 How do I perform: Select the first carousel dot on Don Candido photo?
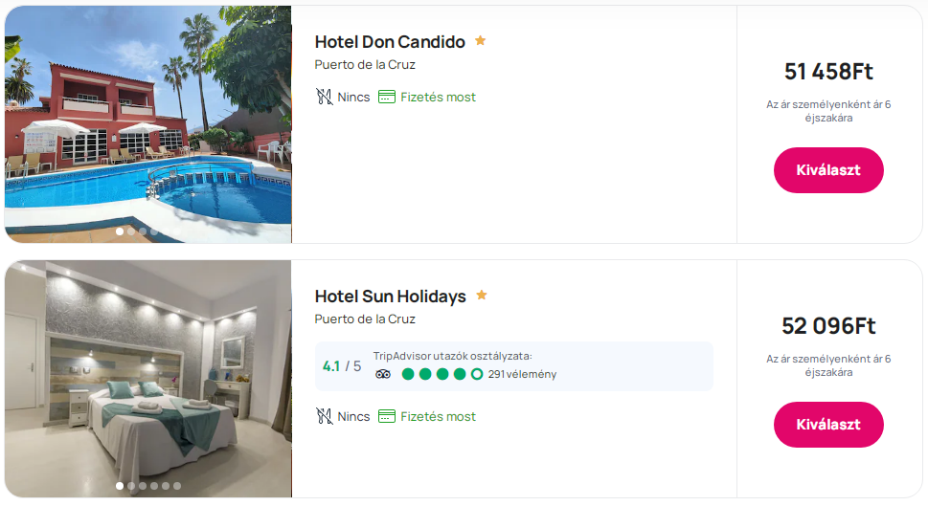tap(120, 231)
